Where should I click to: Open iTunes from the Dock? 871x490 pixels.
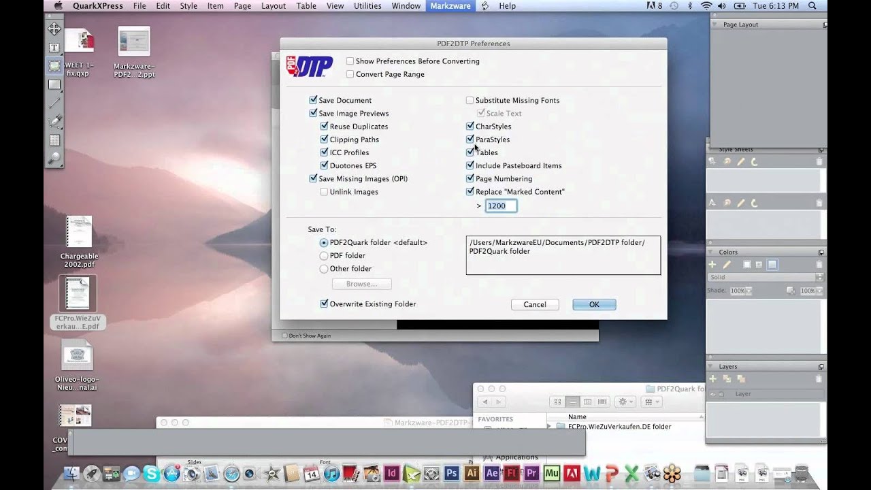331,473
